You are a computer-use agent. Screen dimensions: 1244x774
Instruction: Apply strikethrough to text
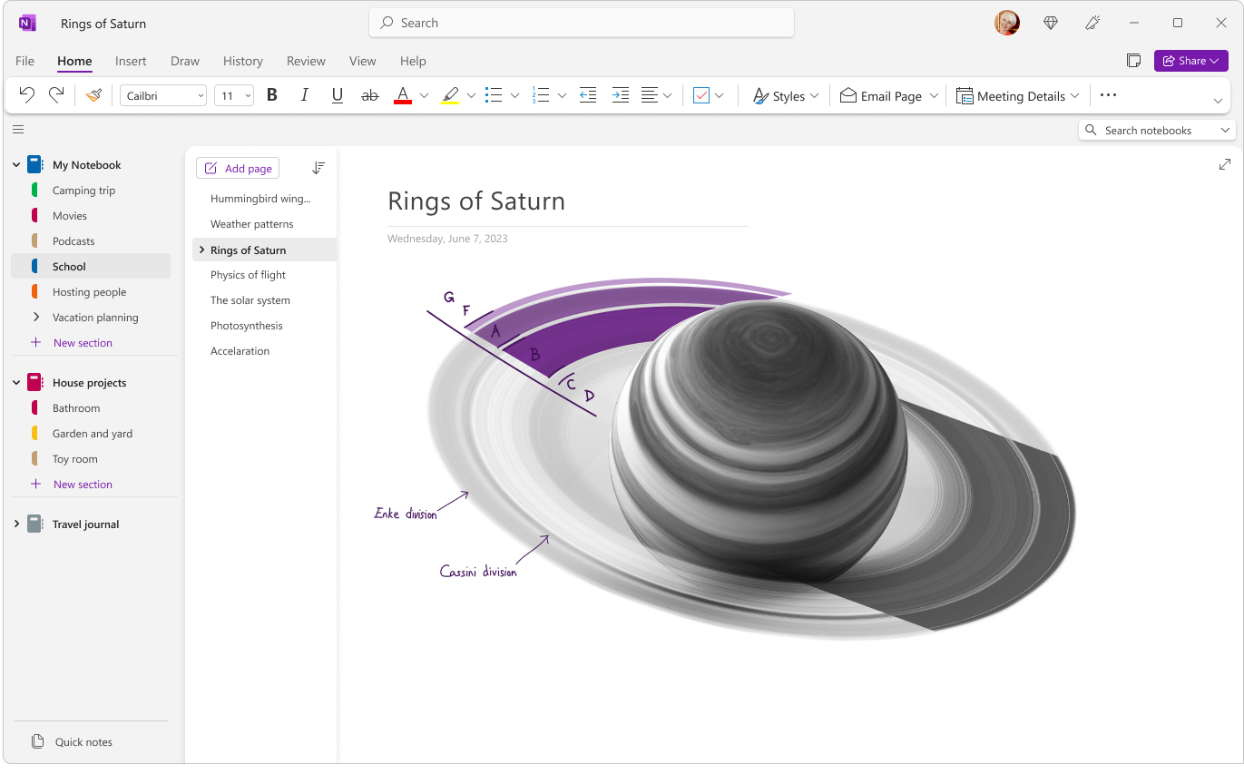pyautogui.click(x=369, y=94)
